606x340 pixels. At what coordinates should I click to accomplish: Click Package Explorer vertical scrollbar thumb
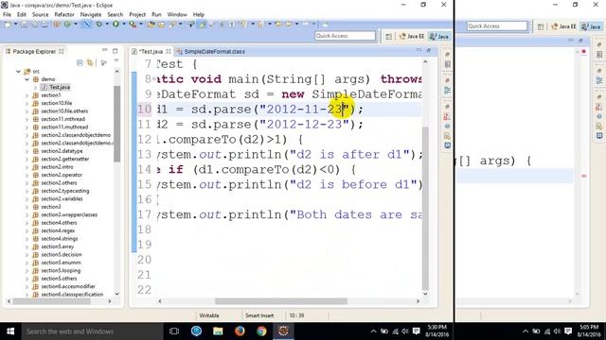116,124
